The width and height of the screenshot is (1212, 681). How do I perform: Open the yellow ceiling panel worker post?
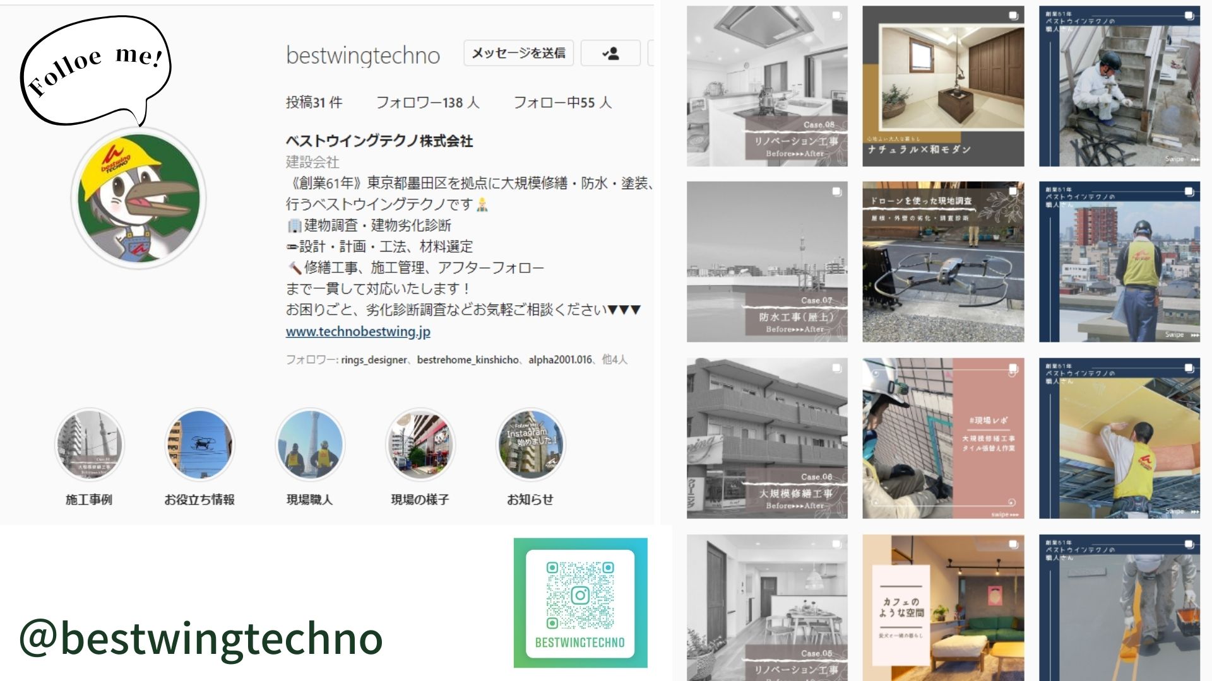click(1119, 438)
